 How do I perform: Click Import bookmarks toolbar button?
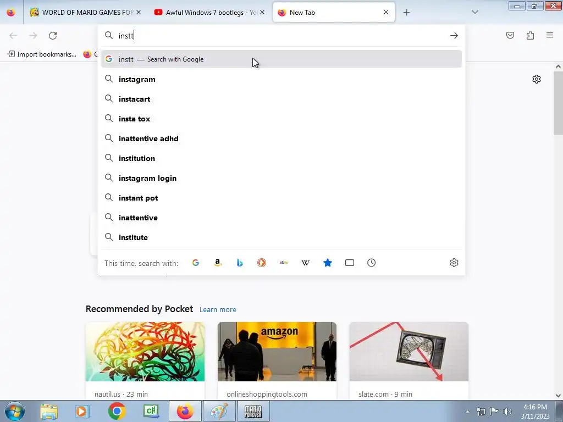[42, 54]
